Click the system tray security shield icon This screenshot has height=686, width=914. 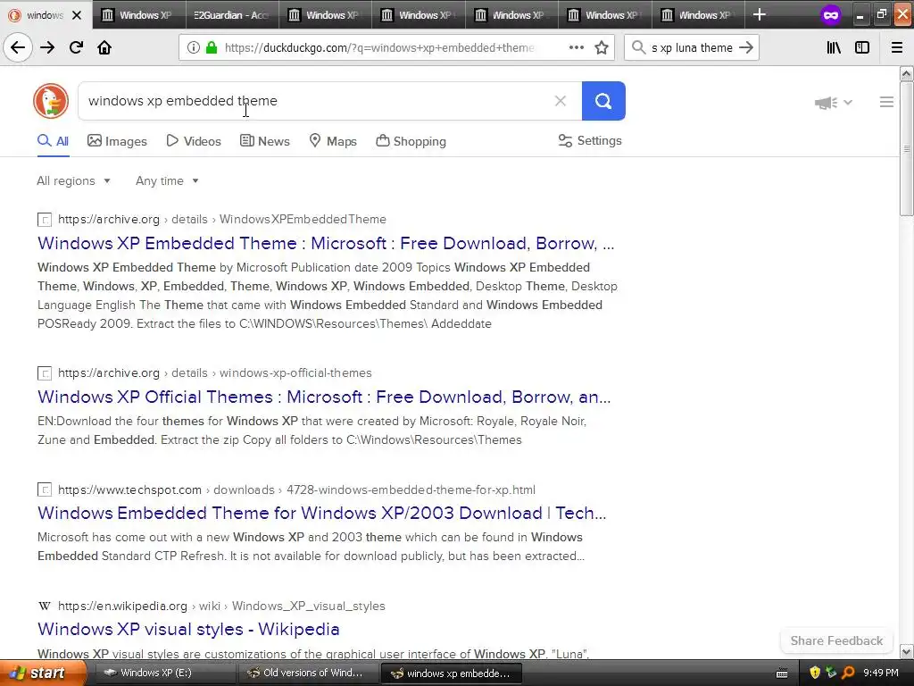[815, 673]
